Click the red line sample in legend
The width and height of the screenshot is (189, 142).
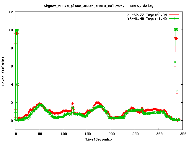(x=174, y=15)
